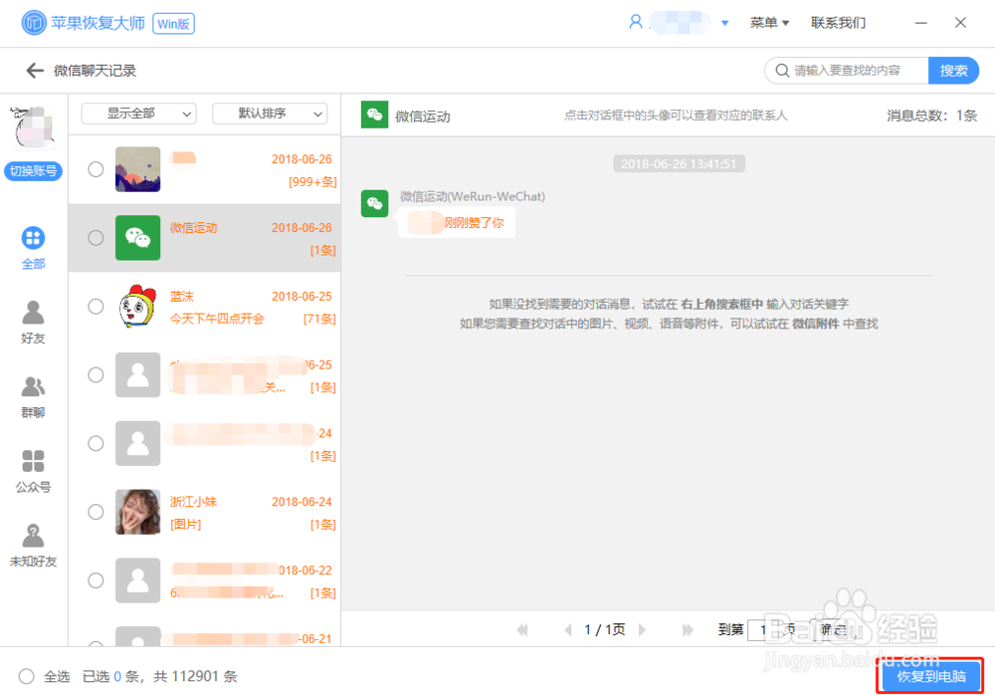The image size is (995, 695).
Task: Go to the next page of messages
Action: tap(642, 629)
